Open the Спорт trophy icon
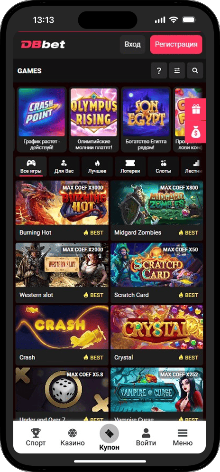 36,433
